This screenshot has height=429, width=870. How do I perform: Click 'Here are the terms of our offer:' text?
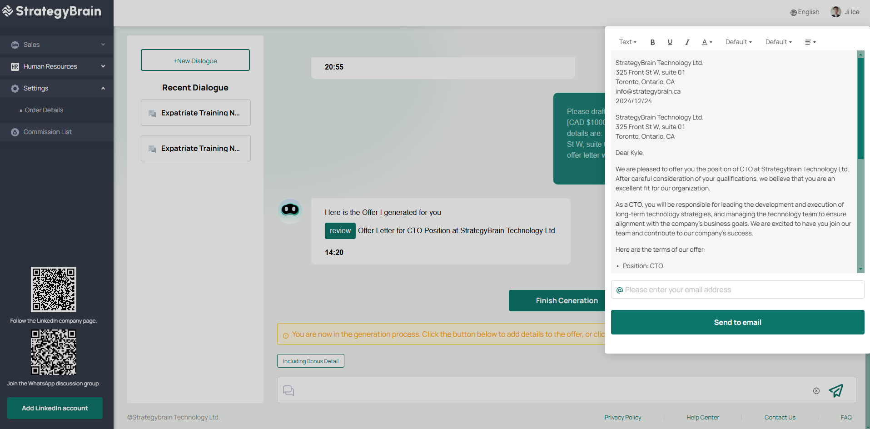pyautogui.click(x=661, y=249)
